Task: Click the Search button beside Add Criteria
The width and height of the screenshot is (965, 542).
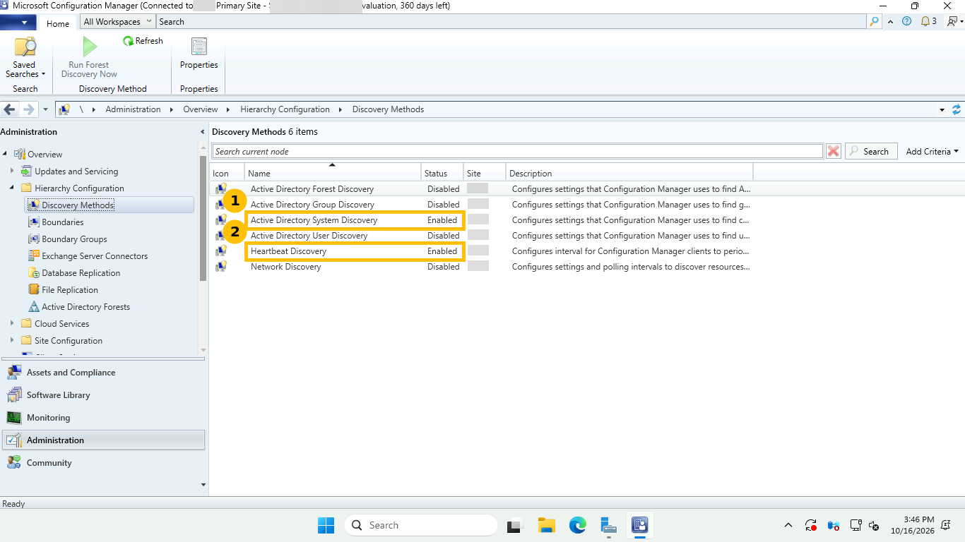Action: 871,151
